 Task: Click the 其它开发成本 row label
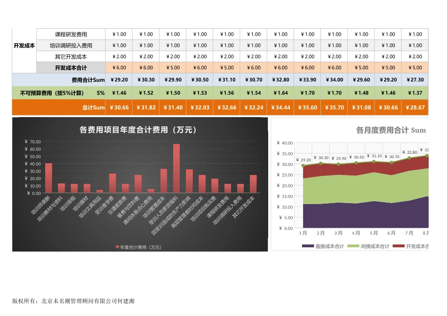point(71,56)
